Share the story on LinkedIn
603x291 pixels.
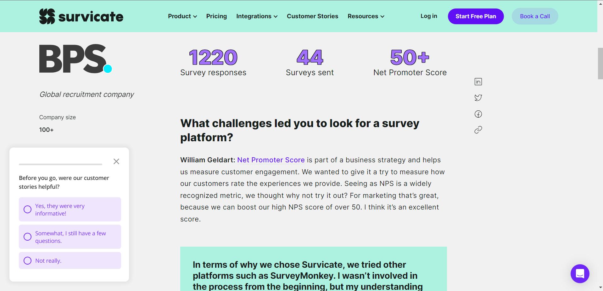tap(478, 82)
